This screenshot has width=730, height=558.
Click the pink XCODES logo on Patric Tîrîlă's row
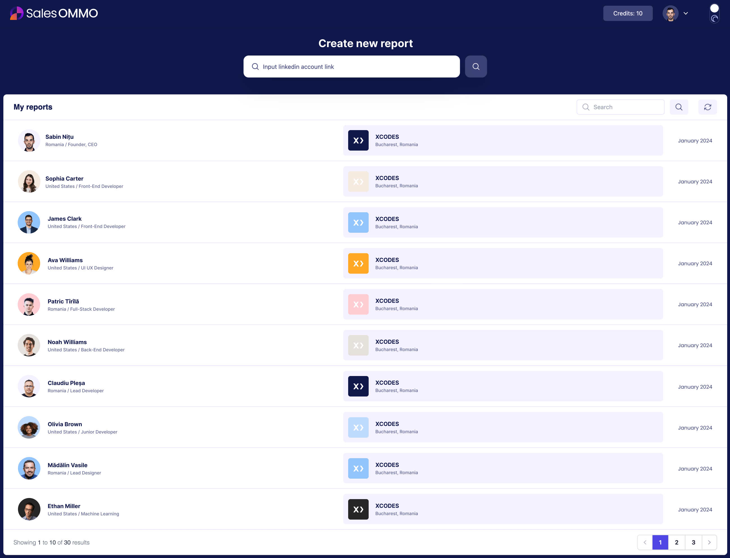tap(358, 304)
